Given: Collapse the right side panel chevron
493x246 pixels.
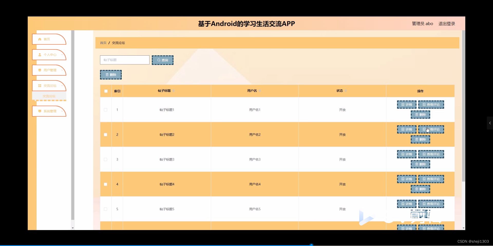Looking at the screenshot, I should click(x=490, y=123).
